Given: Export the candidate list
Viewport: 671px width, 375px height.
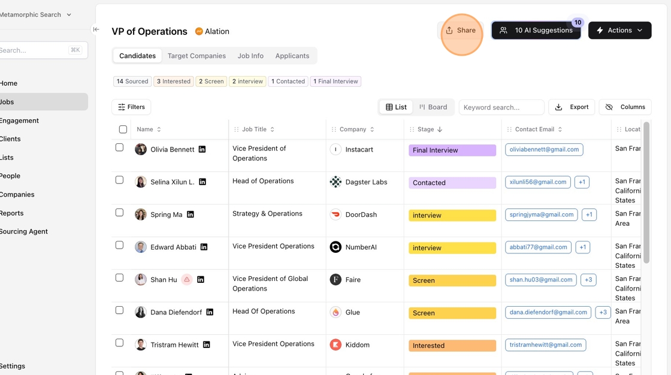Looking at the screenshot, I should pos(572,107).
